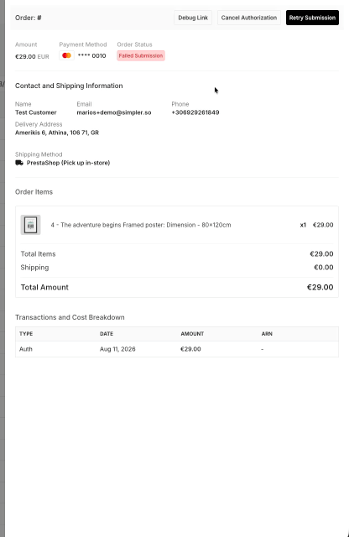Select the marios+demo@simpler.so email address
The image size is (349, 537).
[x=114, y=112]
